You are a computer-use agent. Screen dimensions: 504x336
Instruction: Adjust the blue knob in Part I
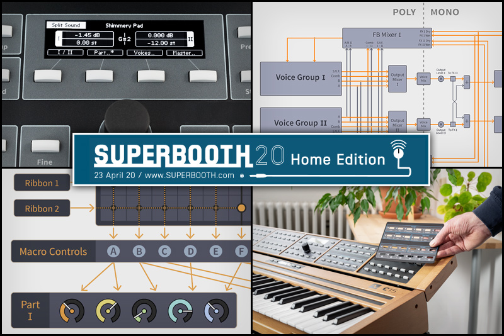click(216, 311)
